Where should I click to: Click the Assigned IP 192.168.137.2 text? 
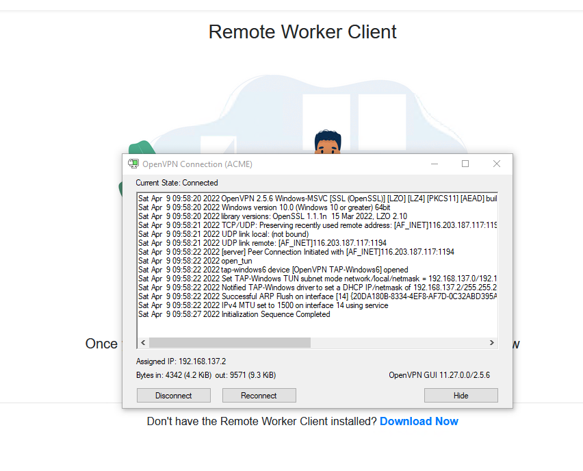point(181,361)
